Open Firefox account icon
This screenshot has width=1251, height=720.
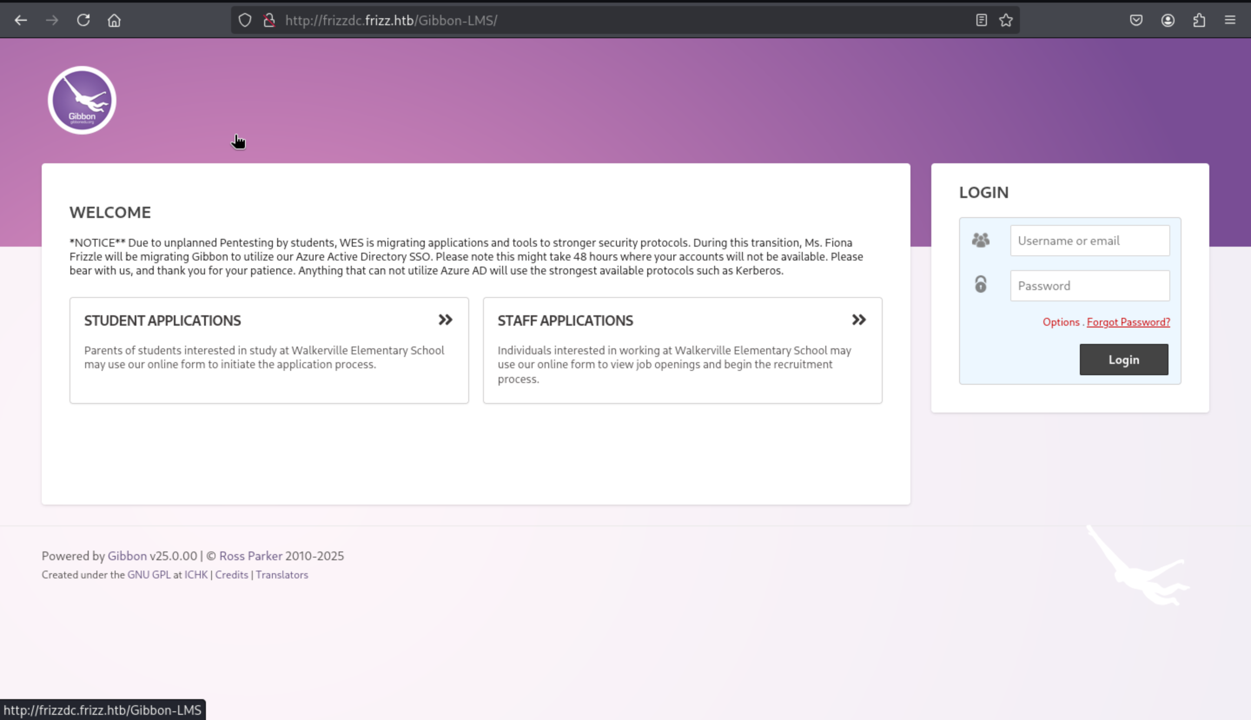click(1168, 20)
